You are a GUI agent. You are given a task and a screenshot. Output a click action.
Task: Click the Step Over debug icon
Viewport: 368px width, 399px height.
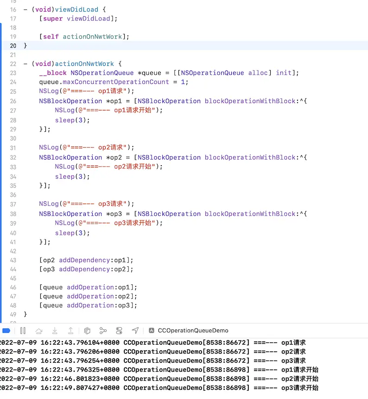pyautogui.click(x=39, y=330)
